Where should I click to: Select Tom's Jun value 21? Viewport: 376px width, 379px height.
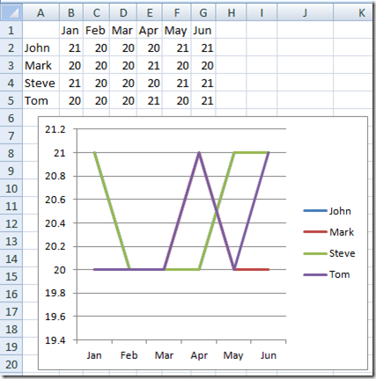click(203, 100)
